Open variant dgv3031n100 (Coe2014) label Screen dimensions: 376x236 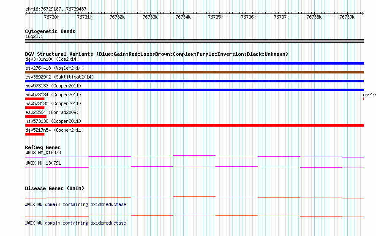pyautogui.click(x=52, y=59)
